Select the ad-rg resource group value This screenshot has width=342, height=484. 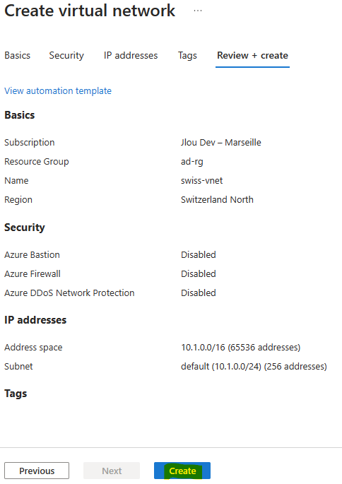192,161
